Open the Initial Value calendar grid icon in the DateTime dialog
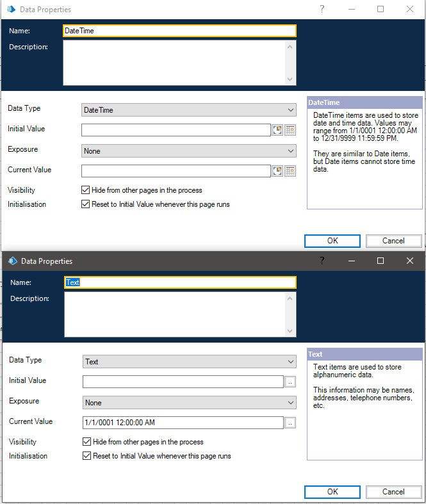 click(290, 130)
